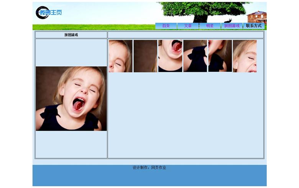Open the 拼图游戏 navigation tab

(232, 26)
